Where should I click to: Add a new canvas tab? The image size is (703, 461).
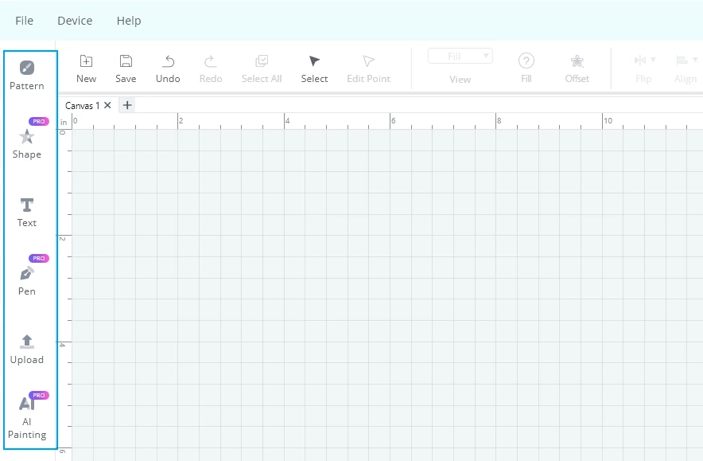[127, 105]
